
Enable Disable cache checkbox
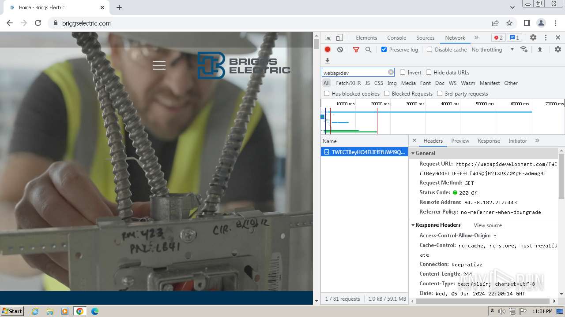(x=429, y=49)
